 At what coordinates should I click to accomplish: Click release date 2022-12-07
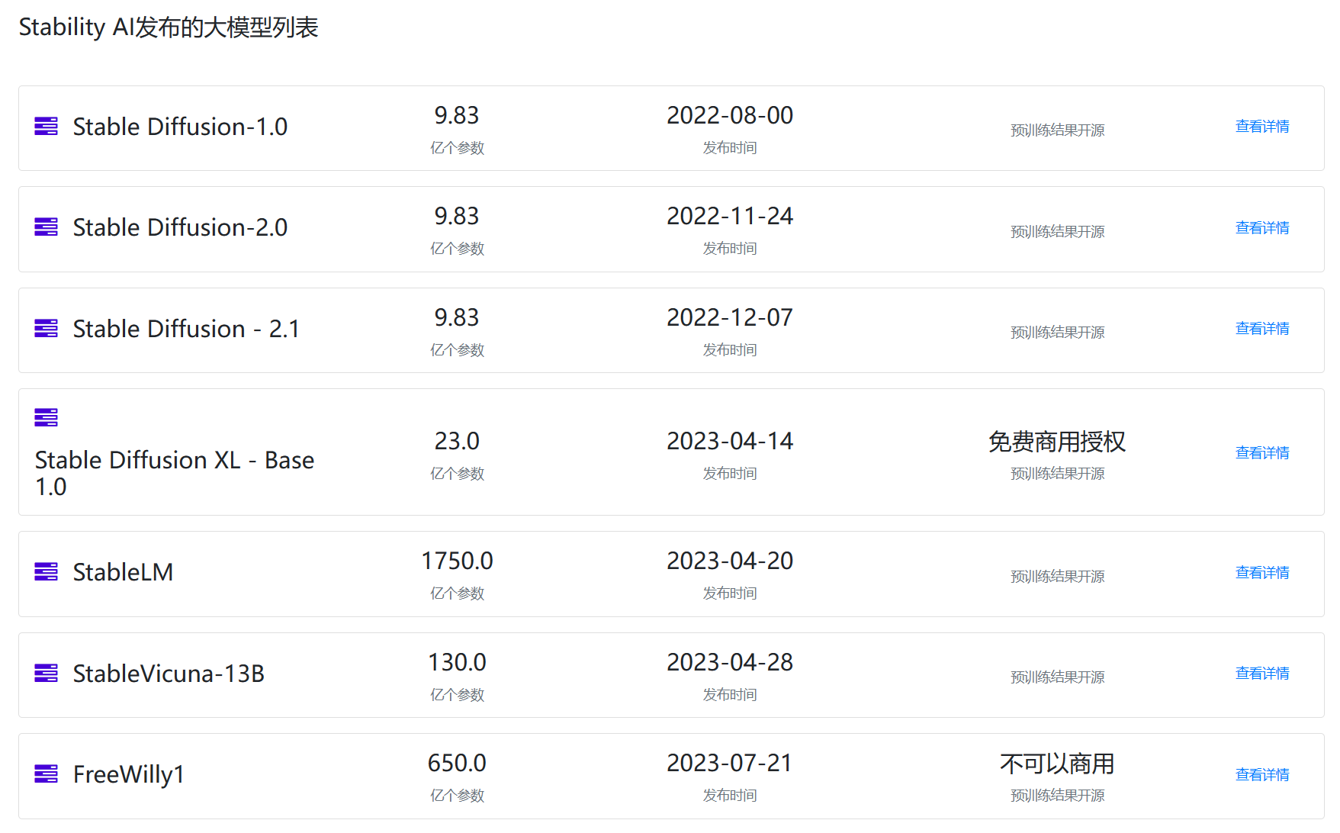730,317
